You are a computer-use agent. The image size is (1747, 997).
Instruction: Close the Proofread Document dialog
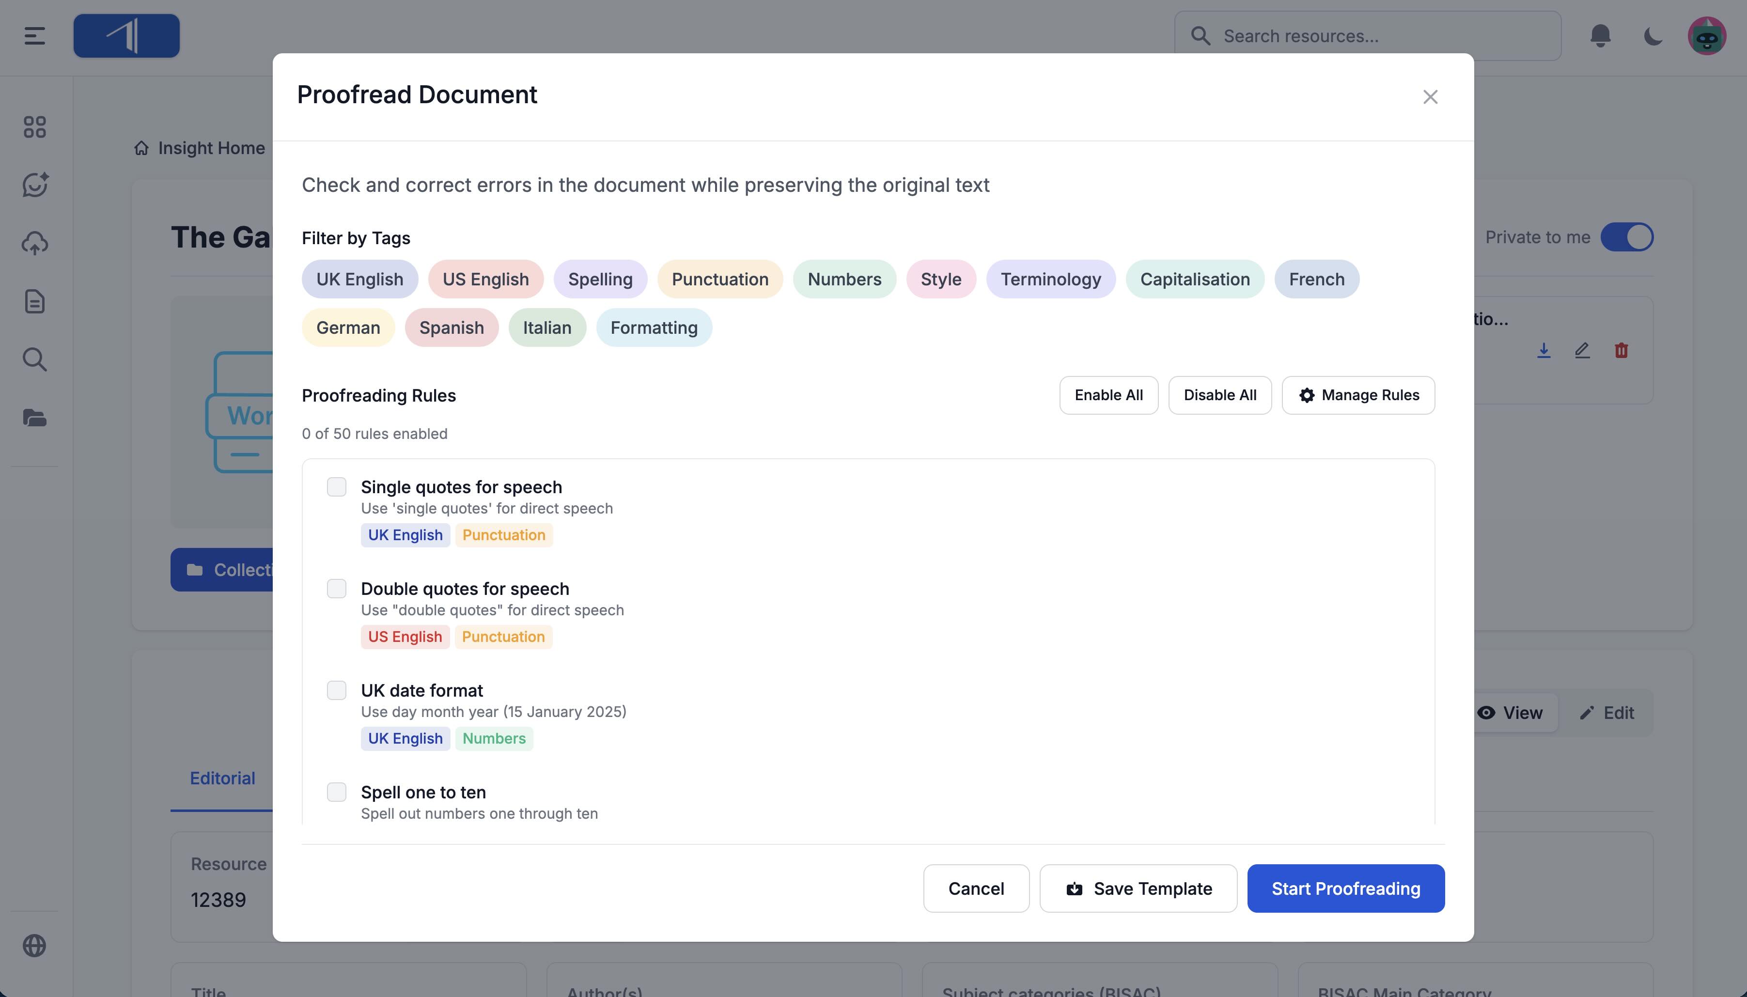[1430, 97]
